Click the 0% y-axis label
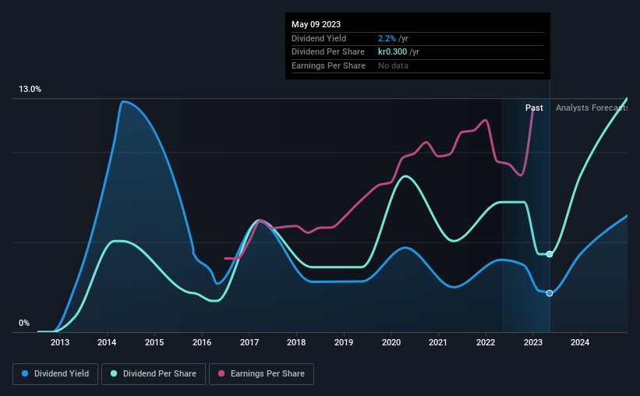 click(x=24, y=323)
